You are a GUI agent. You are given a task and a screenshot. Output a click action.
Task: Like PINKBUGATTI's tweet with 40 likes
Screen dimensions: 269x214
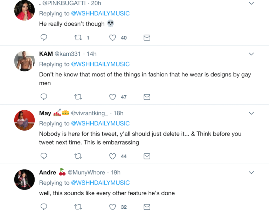click(112, 38)
